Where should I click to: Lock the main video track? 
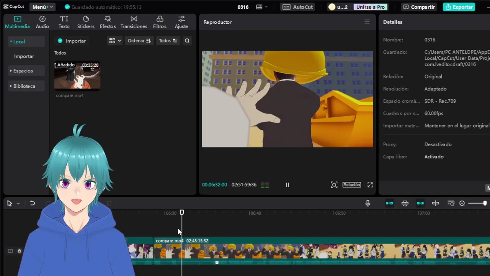(x=19, y=251)
